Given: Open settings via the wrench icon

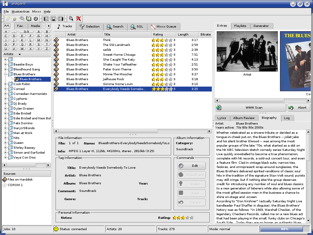Looking at the screenshot, I should pos(22,19).
